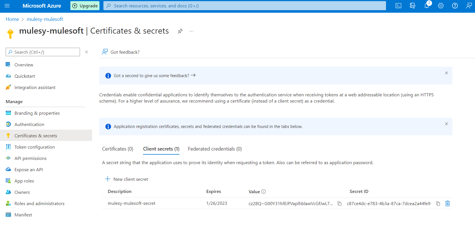Click New client secret

[127, 179]
